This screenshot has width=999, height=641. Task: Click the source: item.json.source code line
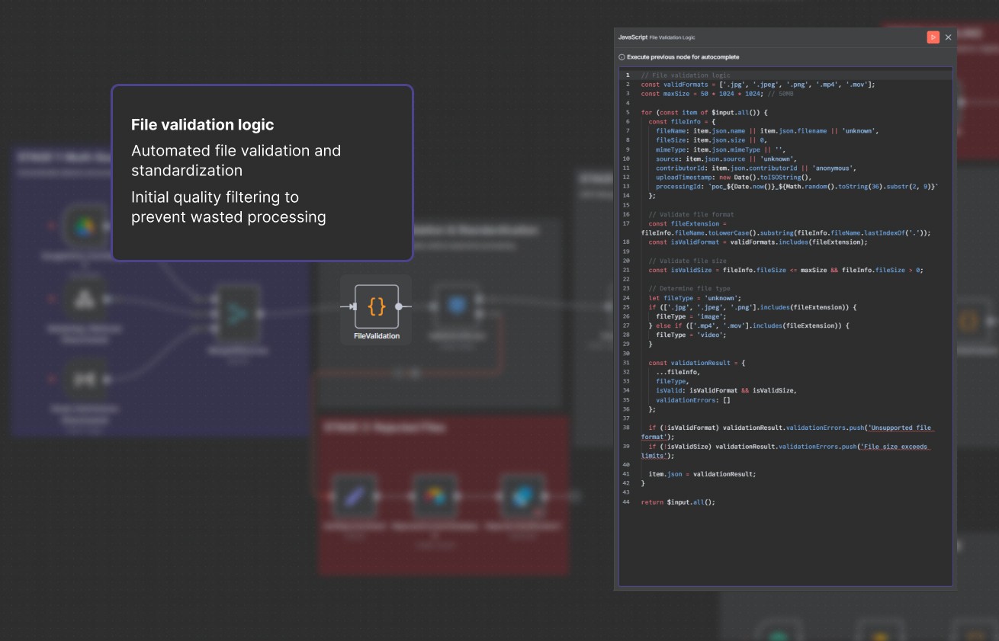coord(728,159)
